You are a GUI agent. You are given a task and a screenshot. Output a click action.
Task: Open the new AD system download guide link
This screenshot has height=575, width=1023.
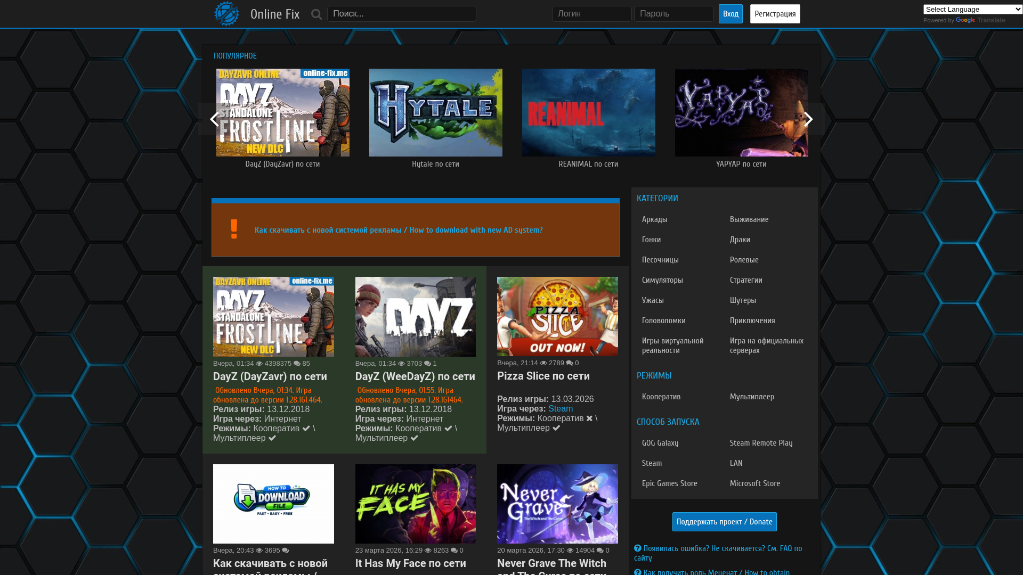(399, 230)
